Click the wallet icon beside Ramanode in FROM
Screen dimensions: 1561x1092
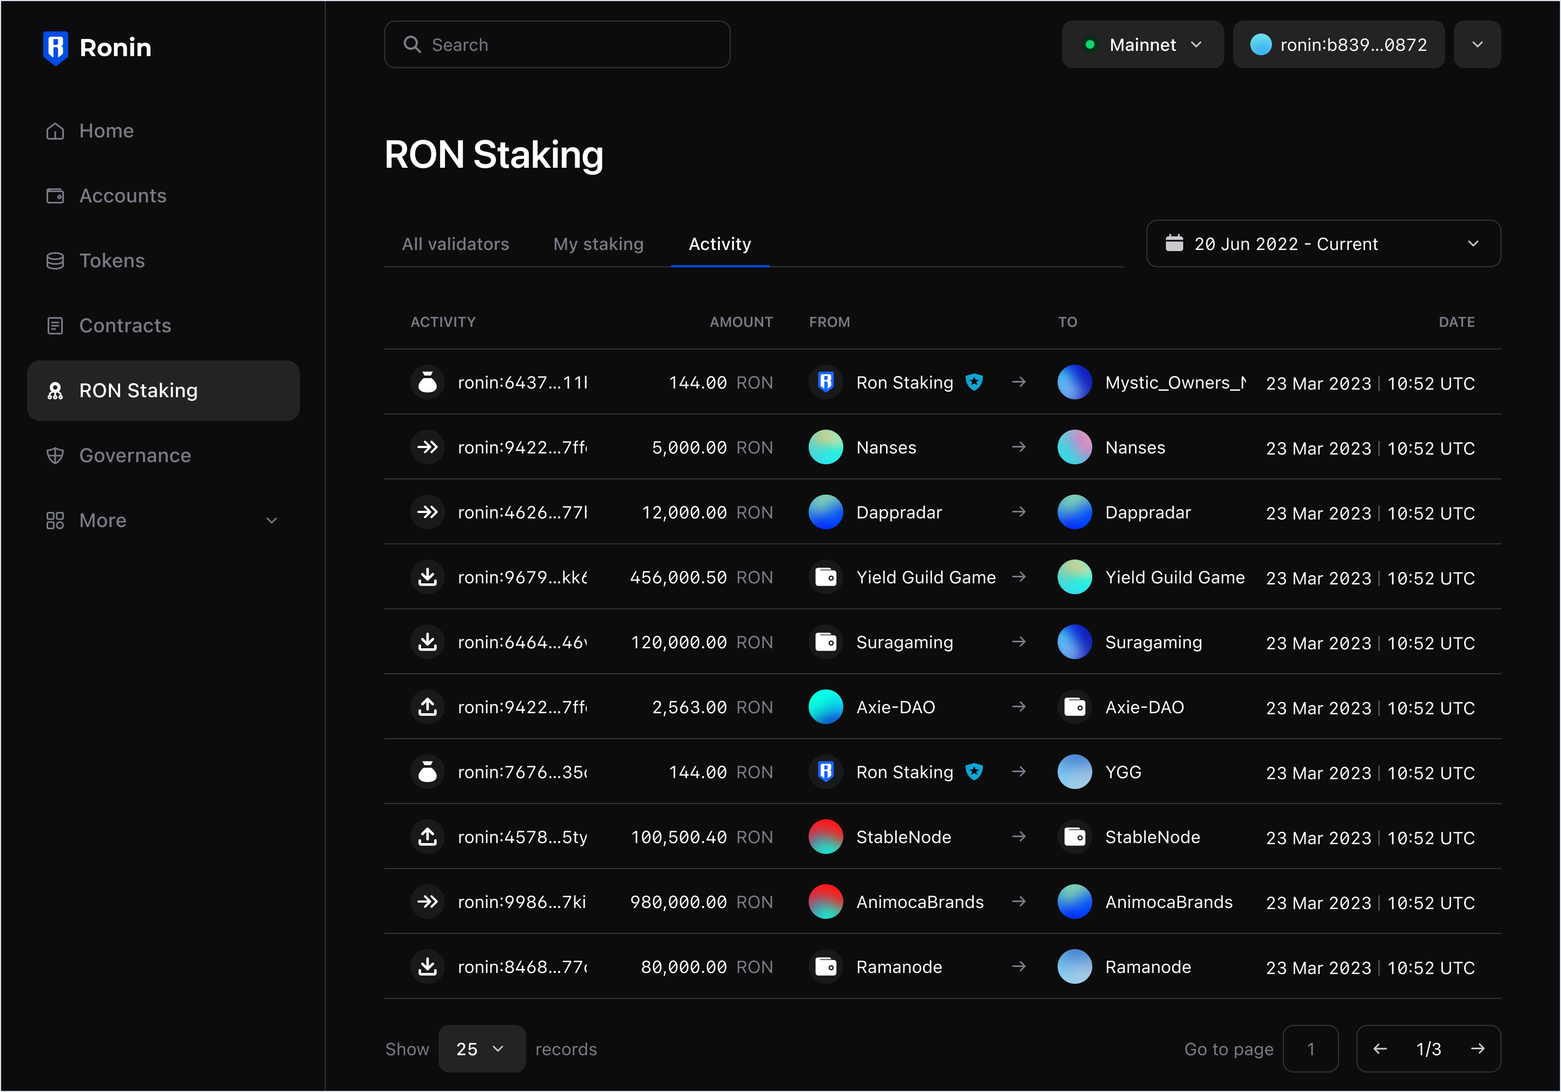pyautogui.click(x=826, y=966)
